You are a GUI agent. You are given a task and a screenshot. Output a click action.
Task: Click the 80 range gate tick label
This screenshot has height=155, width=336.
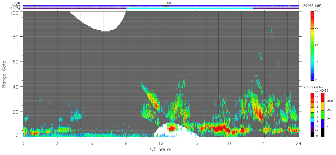pos(15,36)
